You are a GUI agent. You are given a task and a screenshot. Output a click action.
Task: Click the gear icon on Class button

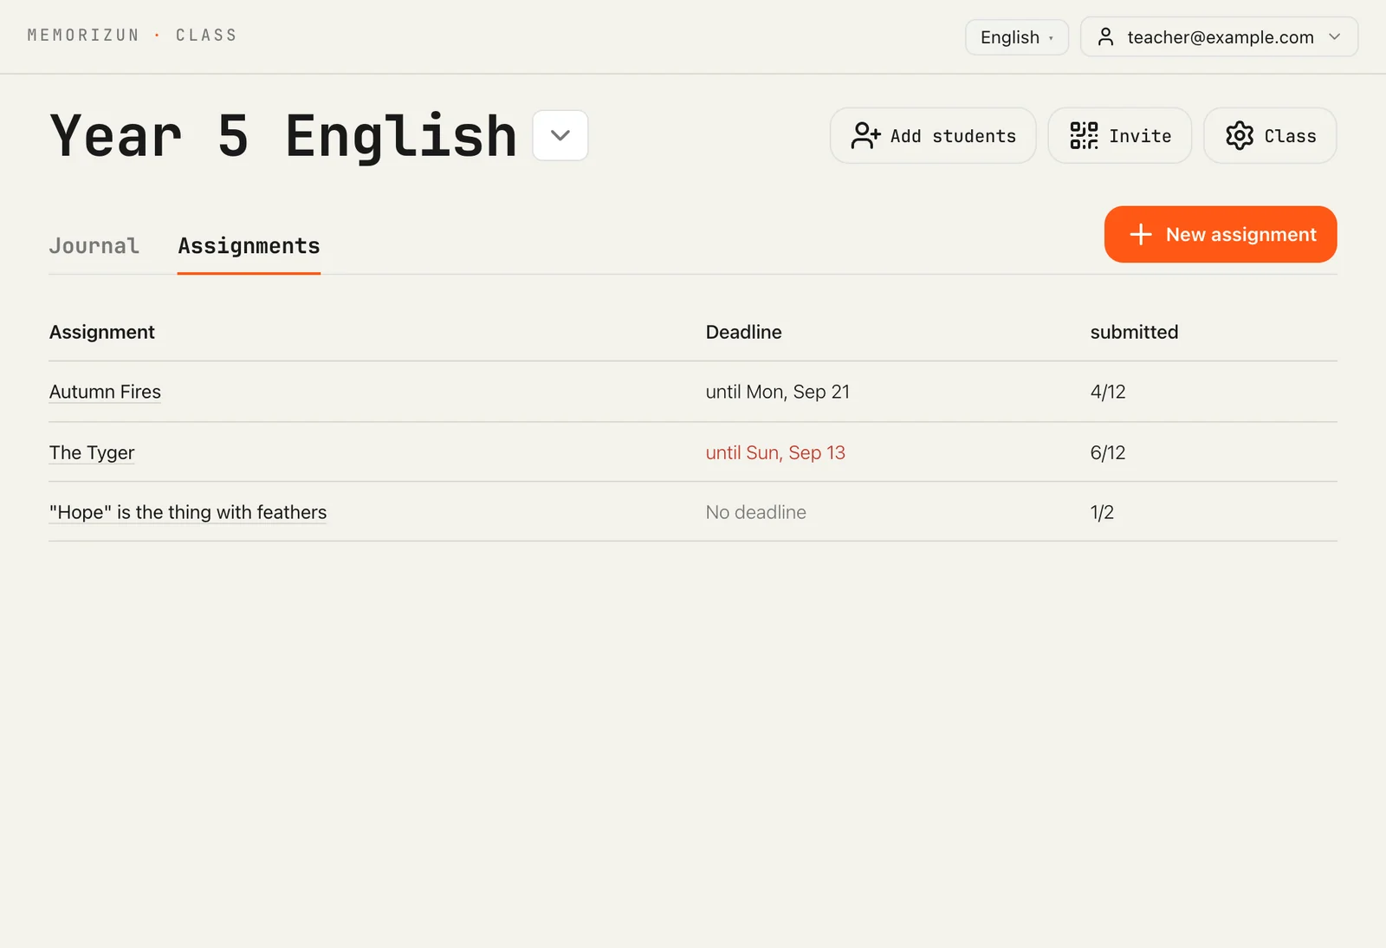[1240, 136]
